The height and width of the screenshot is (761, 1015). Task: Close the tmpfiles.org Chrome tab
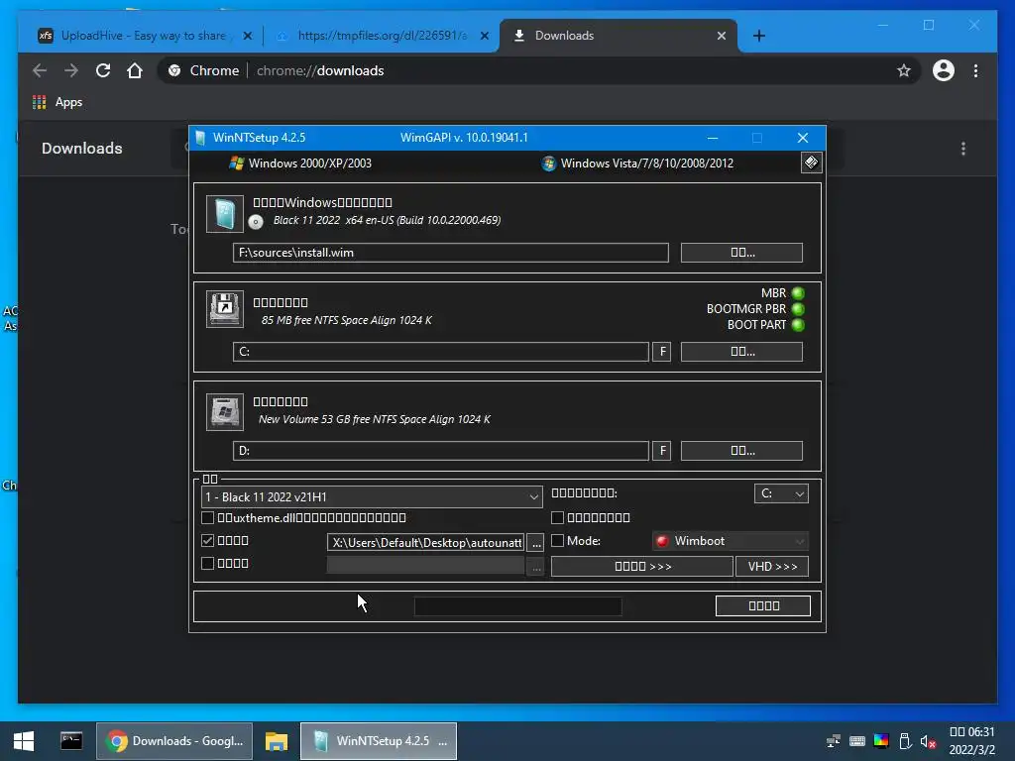(x=484, y=36)
